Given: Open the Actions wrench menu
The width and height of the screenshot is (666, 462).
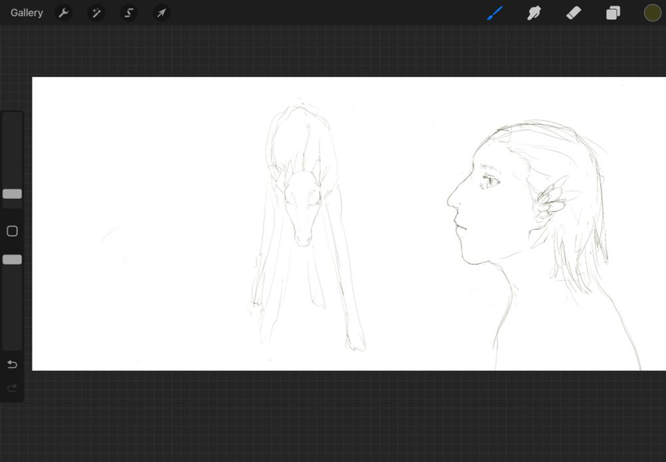Looking at the screenshot, I should 63,13.
